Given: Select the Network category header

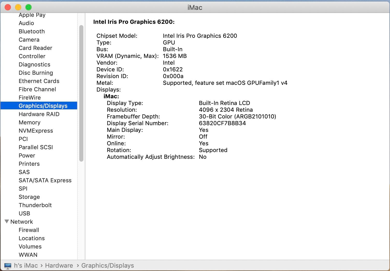Looking at the screenshot, I should pyautogui.click(x=22, y=222).
